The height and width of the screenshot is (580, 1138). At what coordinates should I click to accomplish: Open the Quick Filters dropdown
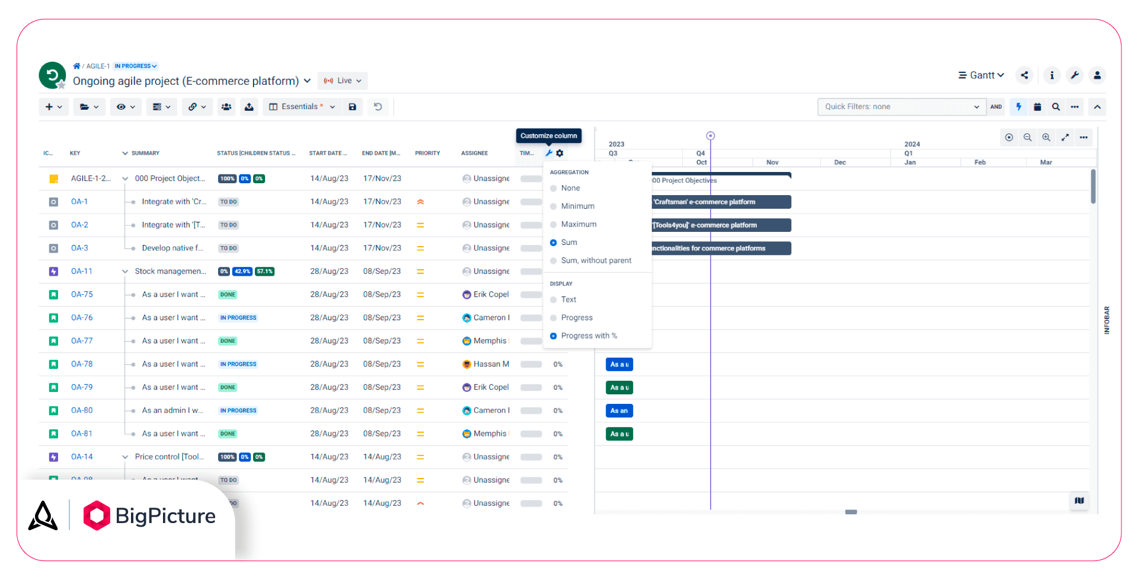[x=902, y=107]
